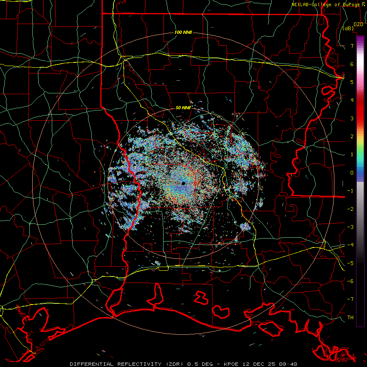The width and height of the screenshot is (367, 367).
Task: Click the -7 tick label on color scale
Action: tap(350, 299)
